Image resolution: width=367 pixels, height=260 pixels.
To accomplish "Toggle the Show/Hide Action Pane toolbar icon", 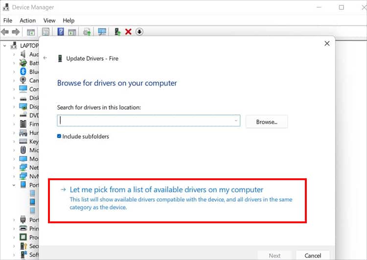I will [72, 32].
